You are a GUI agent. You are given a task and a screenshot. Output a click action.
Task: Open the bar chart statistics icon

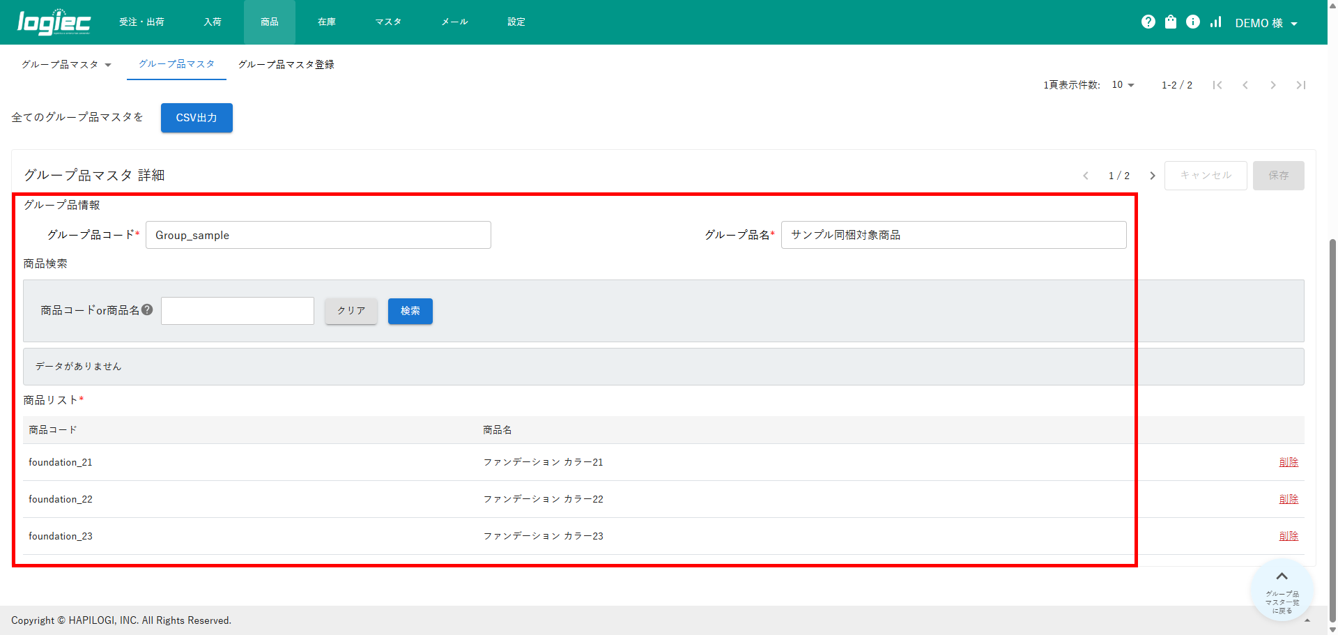coord(1216,22)
